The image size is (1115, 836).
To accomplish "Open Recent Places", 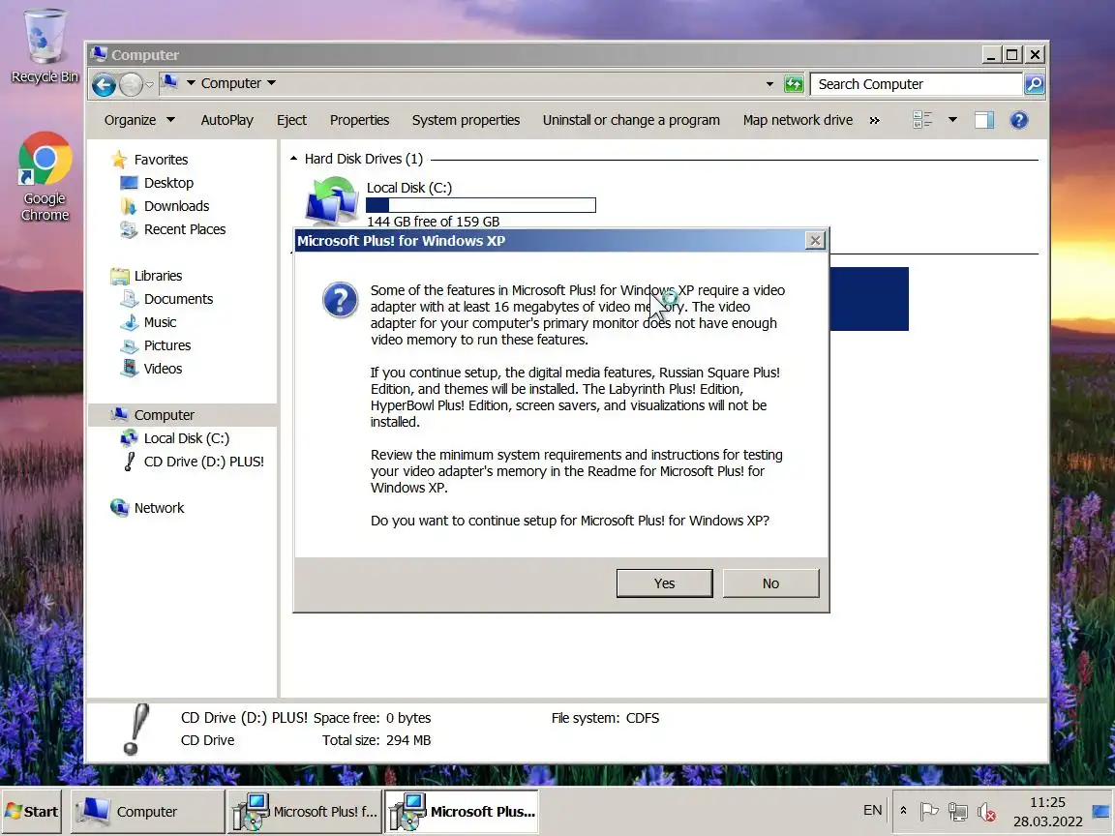I will click(x=185, y=229).
